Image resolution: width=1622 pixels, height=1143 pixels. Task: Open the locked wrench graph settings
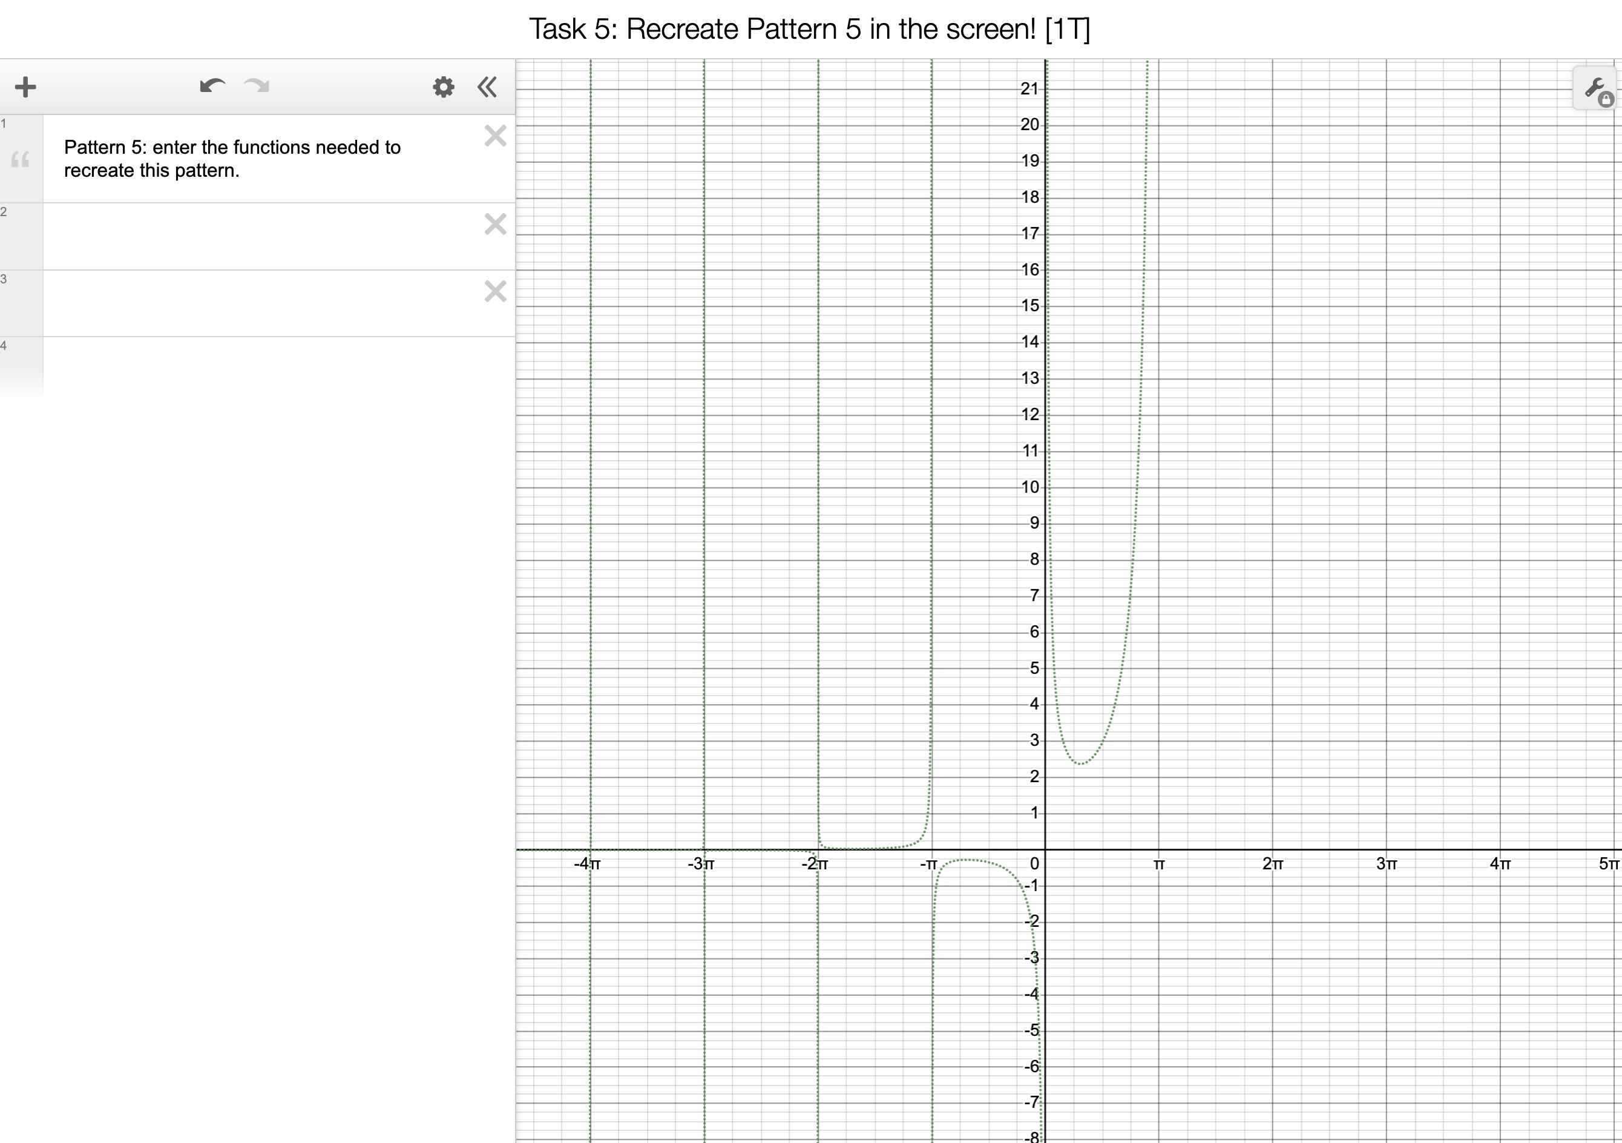click(1595, 89)
